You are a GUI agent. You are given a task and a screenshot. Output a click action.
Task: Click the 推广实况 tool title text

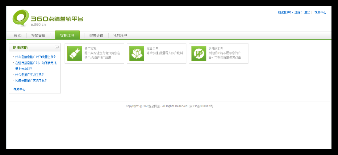pos(91,48)
